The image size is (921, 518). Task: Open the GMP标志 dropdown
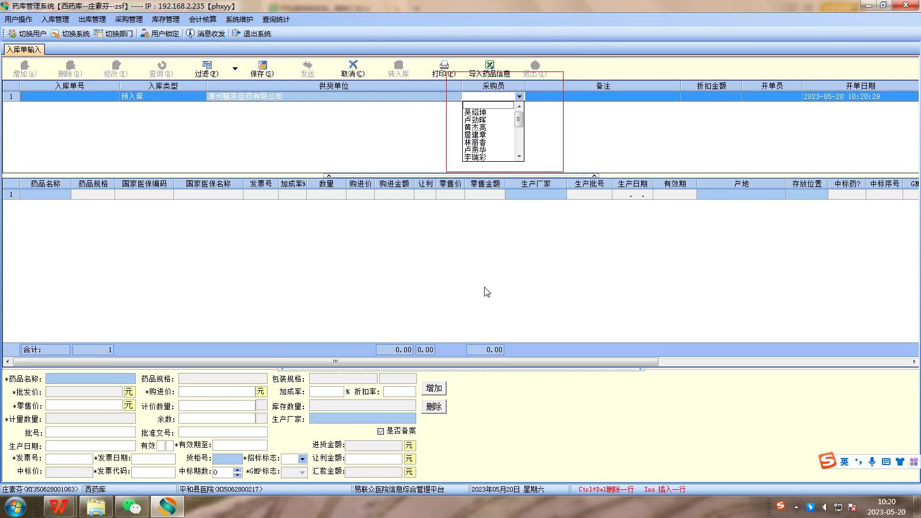click(x=302, y=472)
